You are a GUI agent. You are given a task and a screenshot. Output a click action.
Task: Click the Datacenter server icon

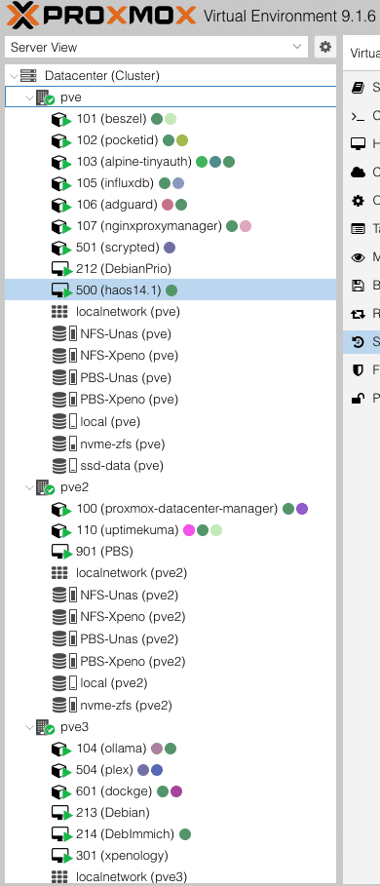point(28,75)
